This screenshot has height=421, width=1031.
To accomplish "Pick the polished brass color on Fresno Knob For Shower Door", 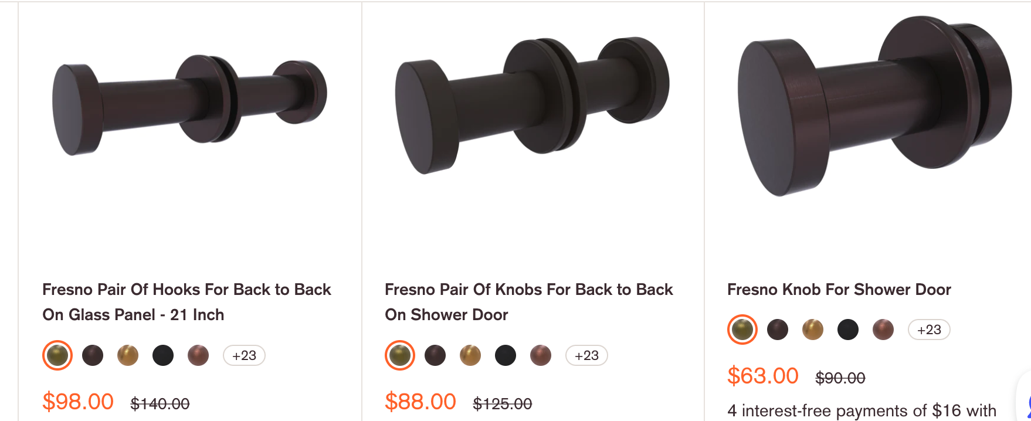I will [x=813, y=330].
